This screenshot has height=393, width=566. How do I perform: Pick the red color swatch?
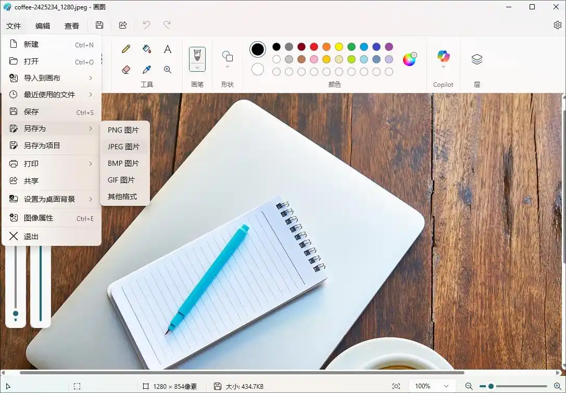(x=314, y=47)
